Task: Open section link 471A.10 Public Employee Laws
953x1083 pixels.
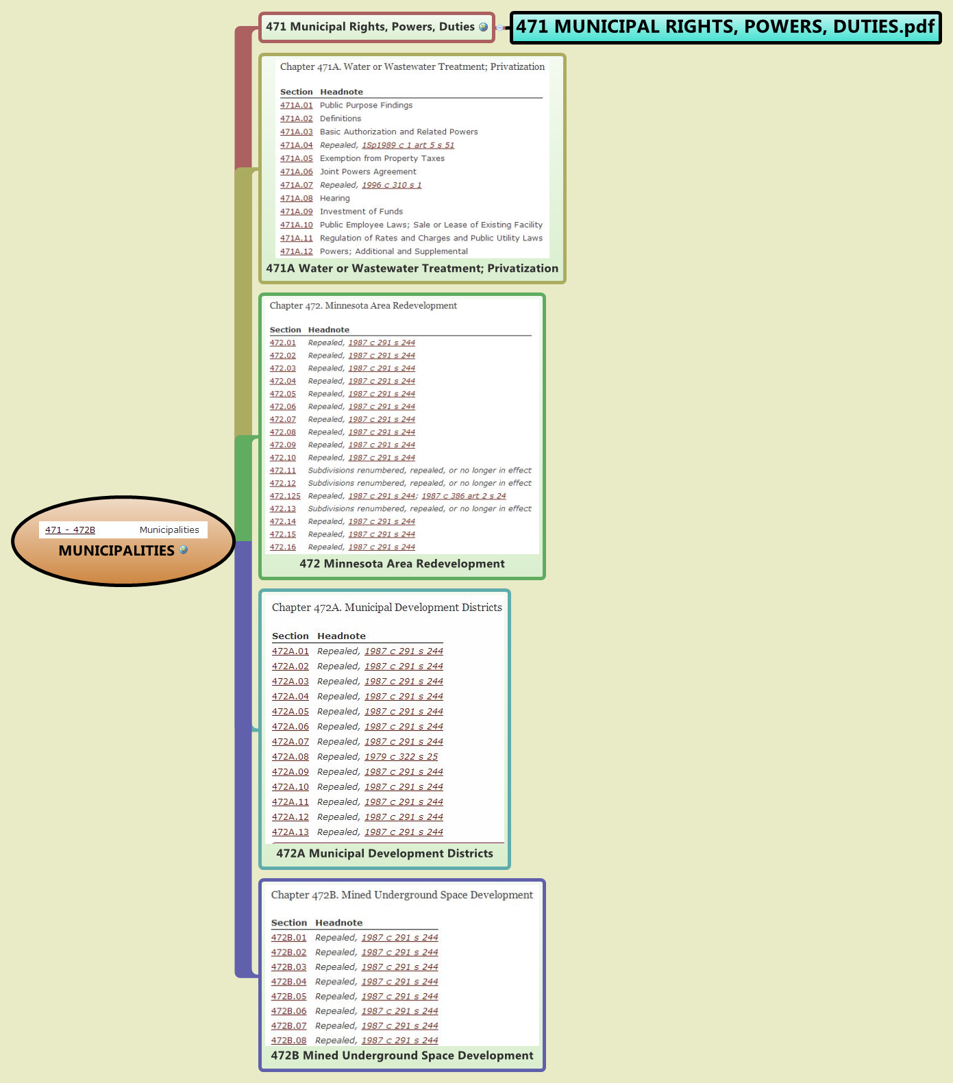Action: 296,225
